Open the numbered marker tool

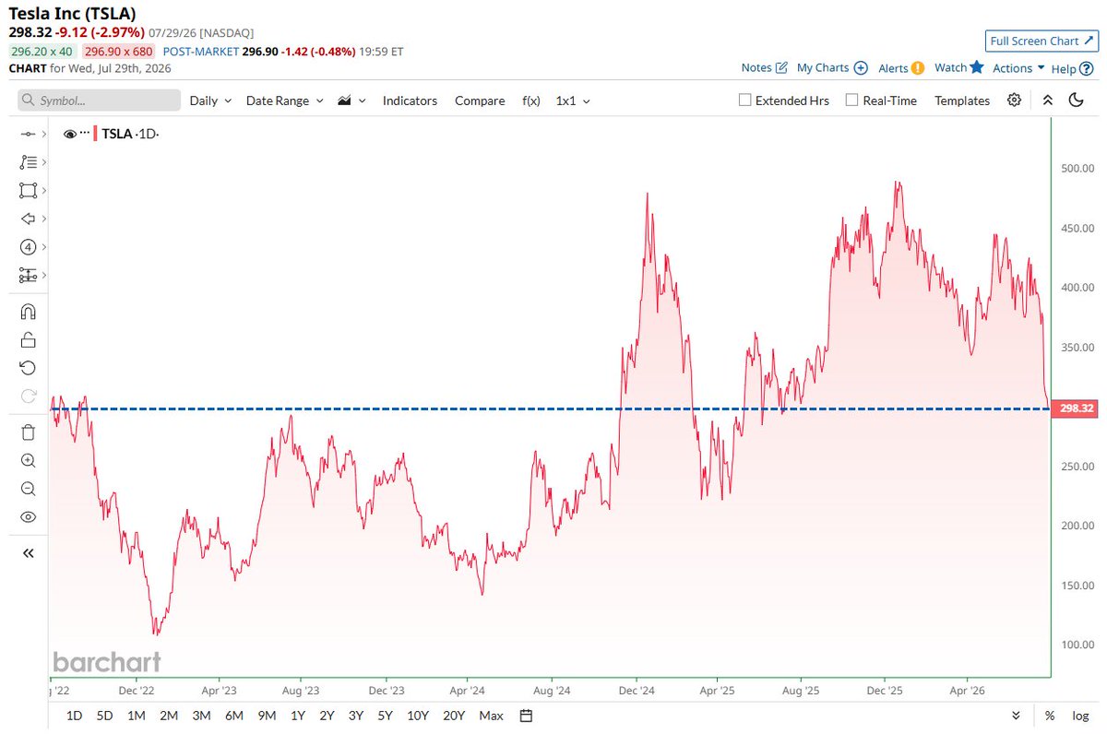coord(28,247)
